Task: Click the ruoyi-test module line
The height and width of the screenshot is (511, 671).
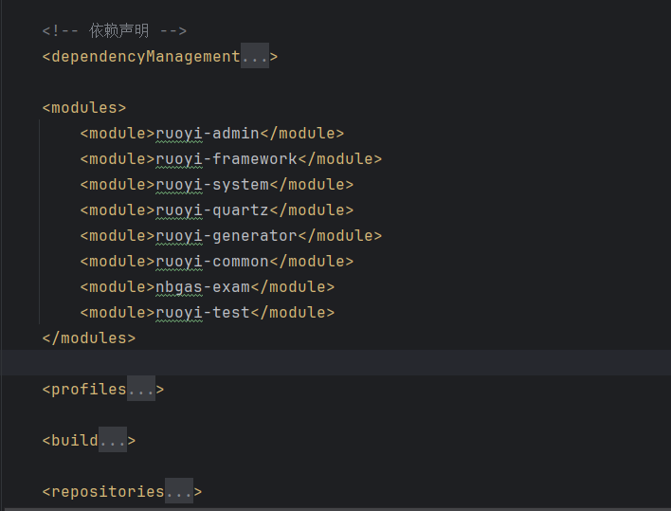Action: (x=208, y=313)
